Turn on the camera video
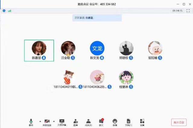This screenshot has width=193, height=128. [47, 121]
